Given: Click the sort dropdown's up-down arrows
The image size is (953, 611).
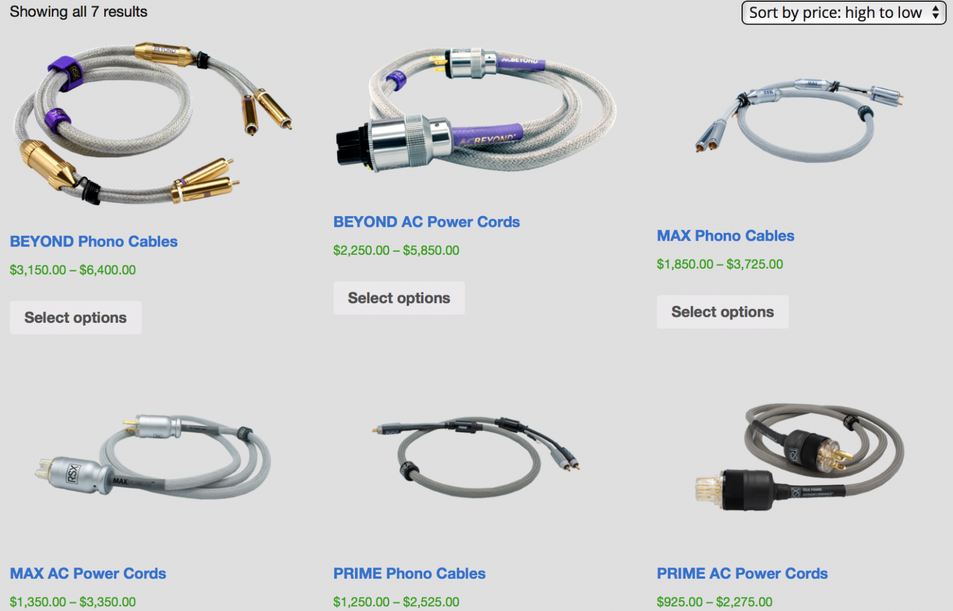Looking at the screenshot, I should point(936,13).
